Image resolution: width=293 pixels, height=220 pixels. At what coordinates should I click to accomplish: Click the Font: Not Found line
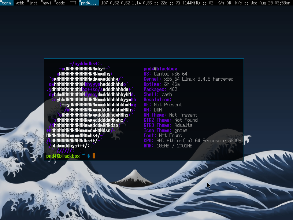[163, 135]
